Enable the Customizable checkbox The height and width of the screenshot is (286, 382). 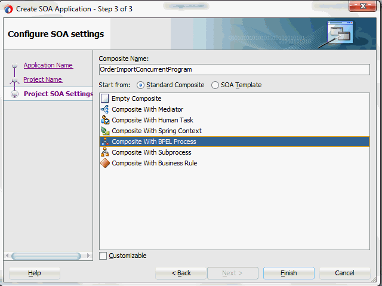point(103,256)
